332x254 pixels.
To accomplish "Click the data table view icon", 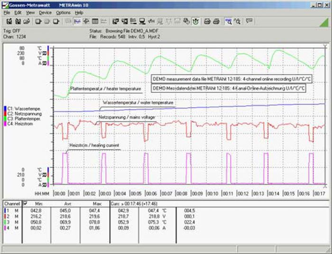I will point(95,21).
